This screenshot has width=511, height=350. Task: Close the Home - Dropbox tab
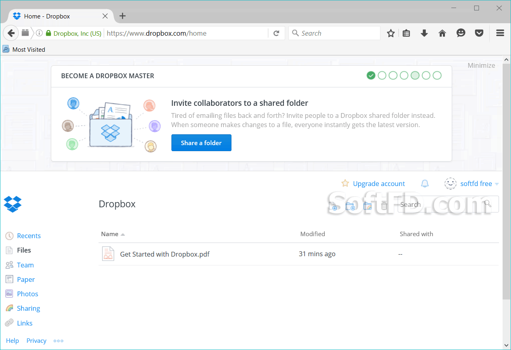coord(105,16)
